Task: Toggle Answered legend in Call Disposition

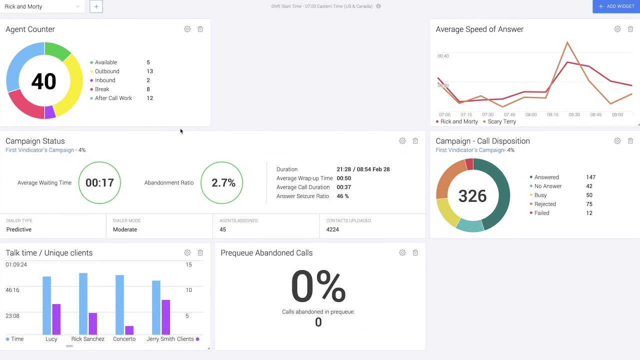Action: coord(544,177)
